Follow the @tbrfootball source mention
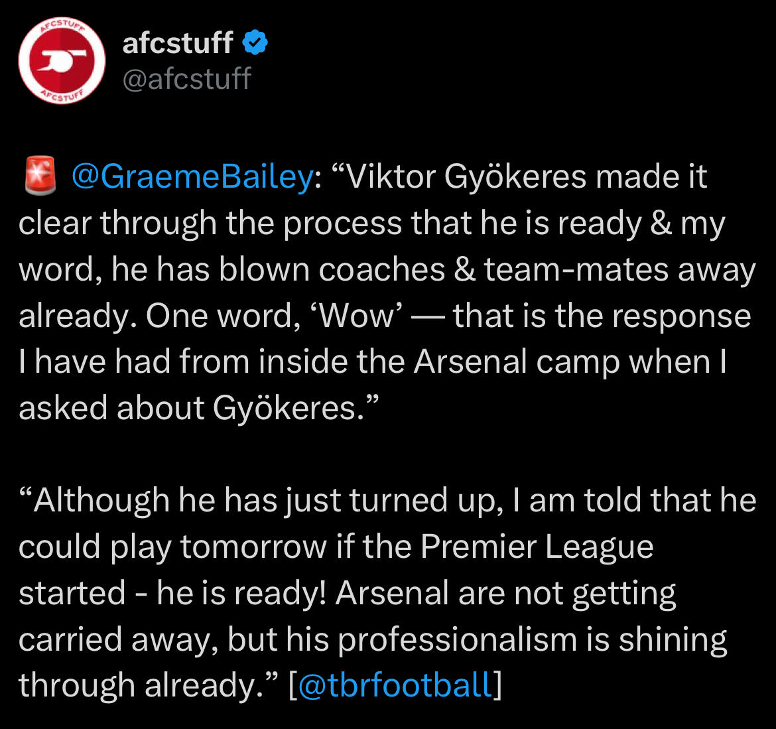 coord(396,685)
